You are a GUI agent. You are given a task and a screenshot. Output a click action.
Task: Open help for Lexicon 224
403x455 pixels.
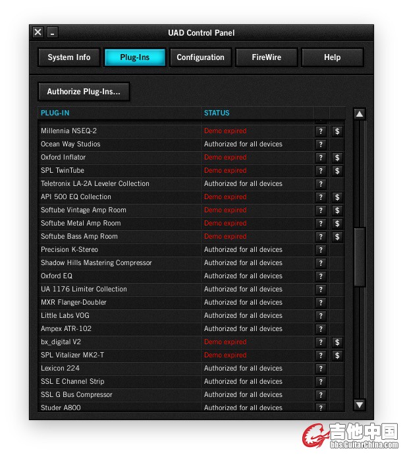click(x=321, y=369)
